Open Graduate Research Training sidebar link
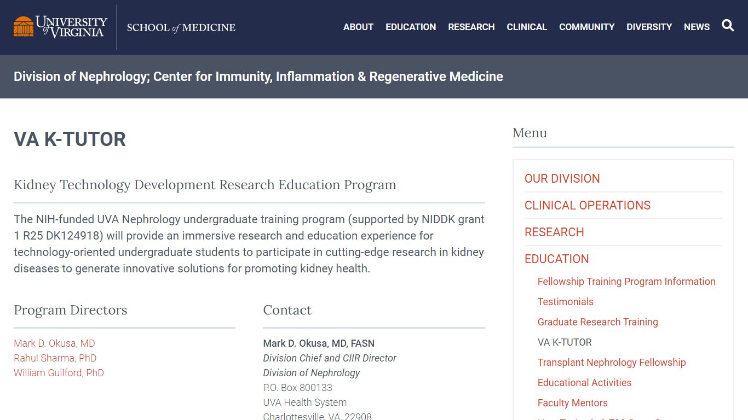 pos(597,322)
